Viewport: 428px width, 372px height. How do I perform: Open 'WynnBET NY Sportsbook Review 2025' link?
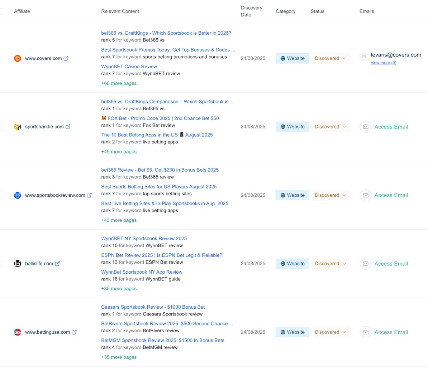pyautogui.click(x=144, y=239)
